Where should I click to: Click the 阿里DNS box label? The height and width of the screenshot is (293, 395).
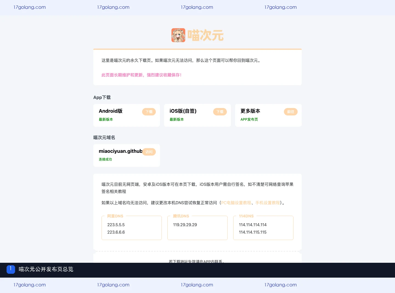[115, 216]
